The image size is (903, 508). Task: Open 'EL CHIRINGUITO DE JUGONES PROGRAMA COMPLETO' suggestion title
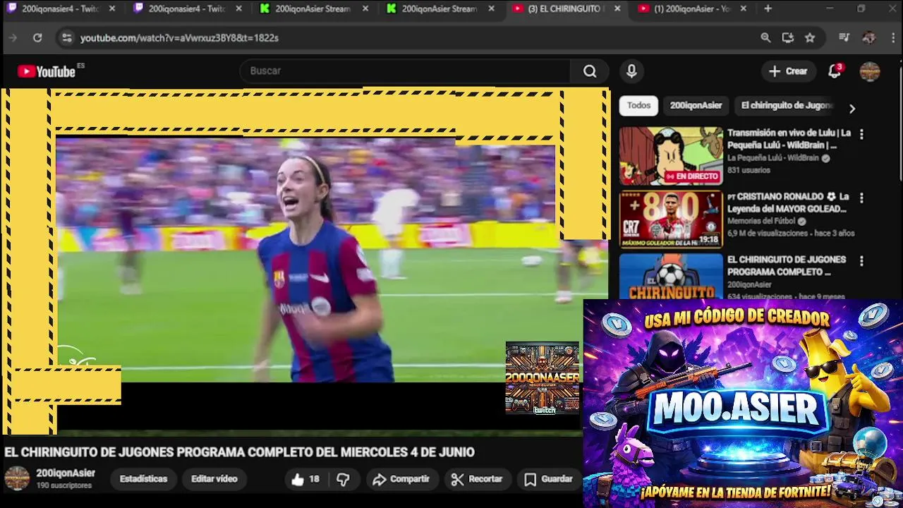[x=787, y=266]
